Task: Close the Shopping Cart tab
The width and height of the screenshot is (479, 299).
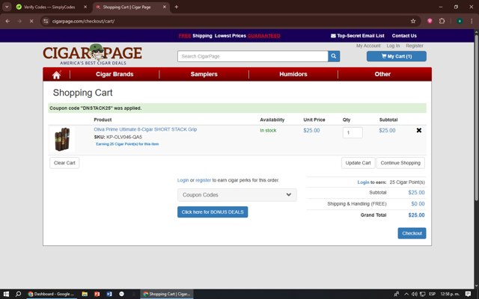Action: pos(165,7)
